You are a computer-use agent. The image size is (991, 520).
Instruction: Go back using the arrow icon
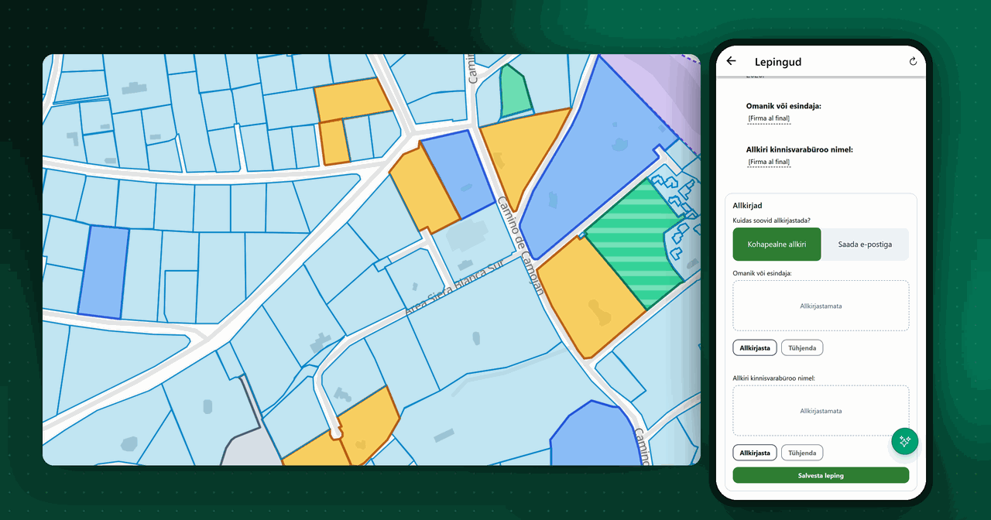pos(731,62)
